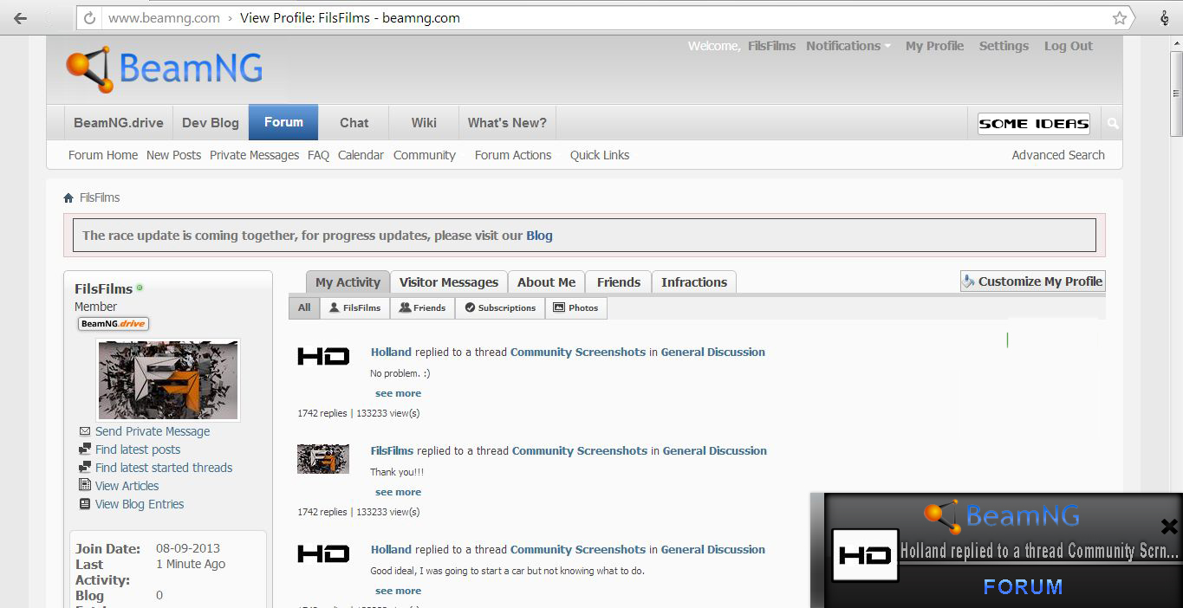Open the Chat tab

pyautogui.click(x=354, y=123)
